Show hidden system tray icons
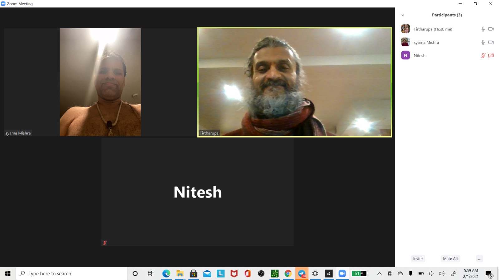 (x=379, y=273)
